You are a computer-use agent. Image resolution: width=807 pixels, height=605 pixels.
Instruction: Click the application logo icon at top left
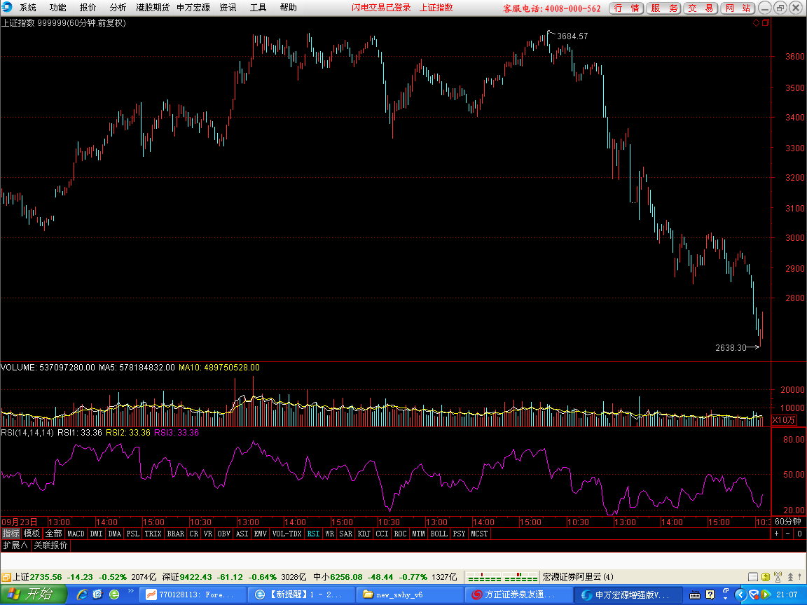pyautogui.click(x=7, y=7)
